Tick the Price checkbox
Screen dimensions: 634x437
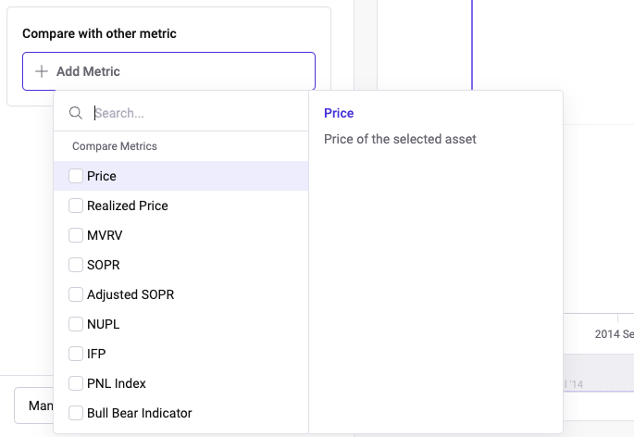(x=76, y=176)
